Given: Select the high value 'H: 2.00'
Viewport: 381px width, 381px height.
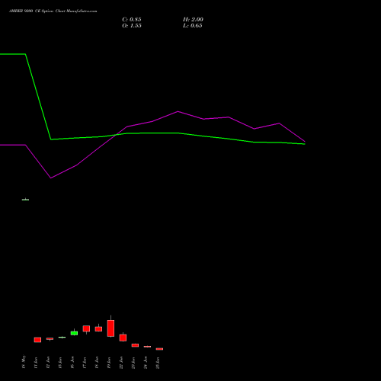Looking at the screenshot, I should coord(193,20).
